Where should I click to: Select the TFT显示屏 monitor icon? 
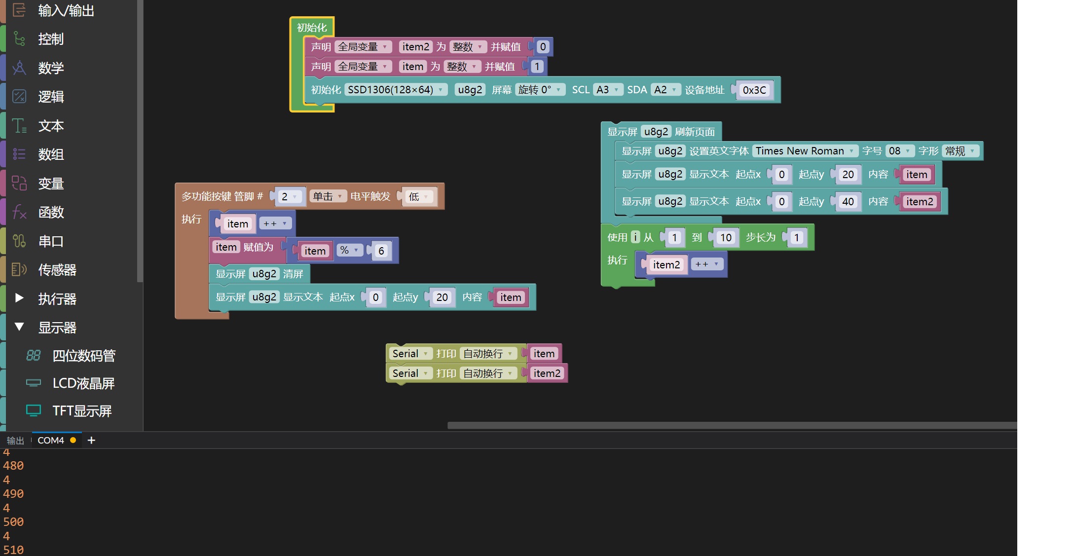[33, 410]
